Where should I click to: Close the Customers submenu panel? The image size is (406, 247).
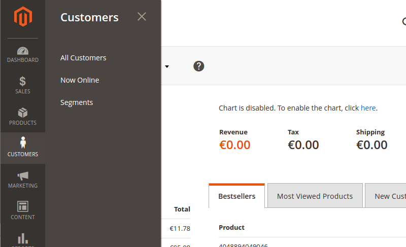(x=142, y=17)
